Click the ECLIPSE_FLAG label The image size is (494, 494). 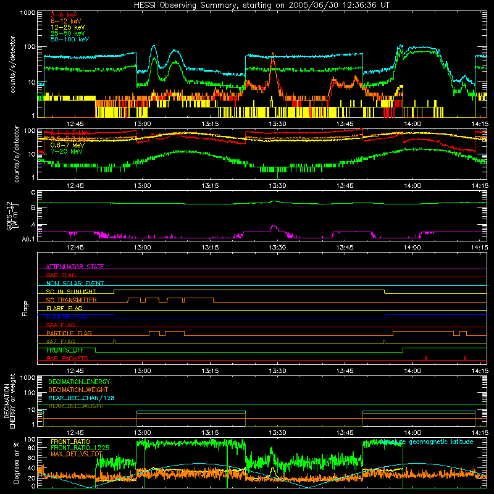coord(67,317)
